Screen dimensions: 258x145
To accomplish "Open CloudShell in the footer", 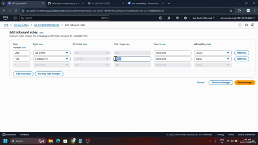I will pyautogui.click(x=9, y=135).
